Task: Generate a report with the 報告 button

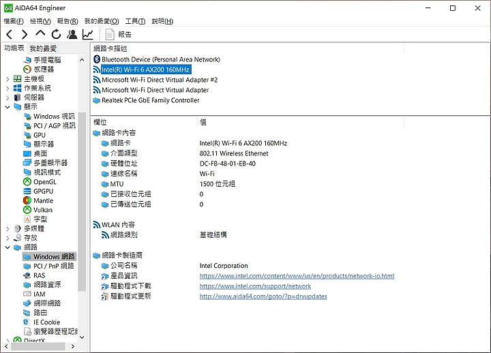Action: pyautogui.click(x=119, y=35)
